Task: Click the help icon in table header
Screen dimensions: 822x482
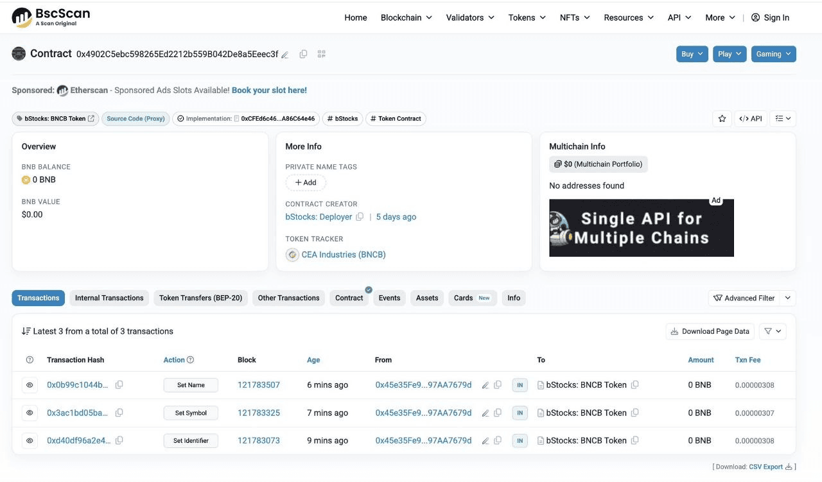Action: pos(30,360)
